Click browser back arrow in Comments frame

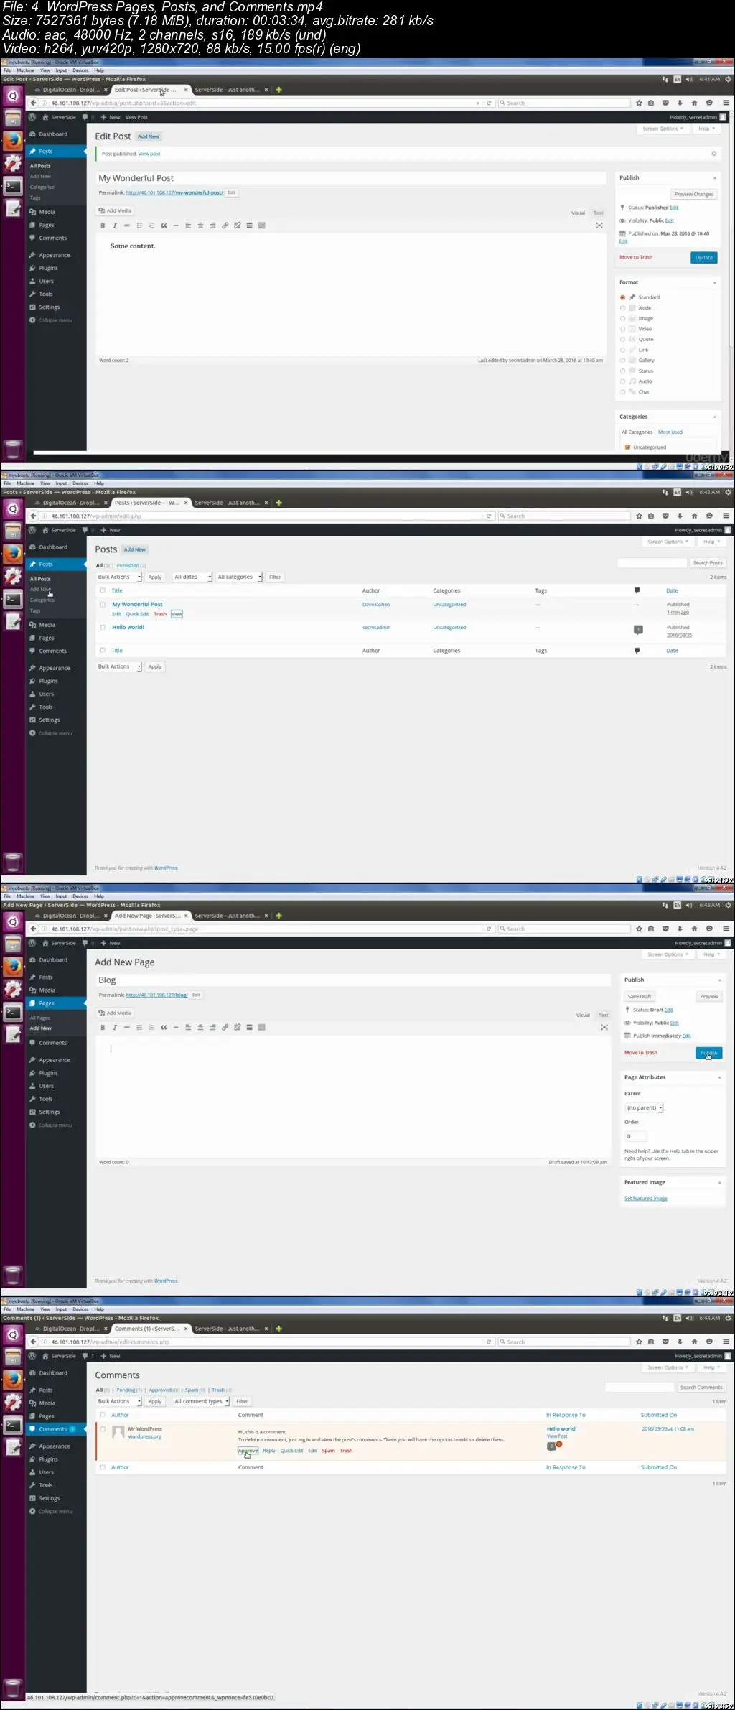(33, 1342)
